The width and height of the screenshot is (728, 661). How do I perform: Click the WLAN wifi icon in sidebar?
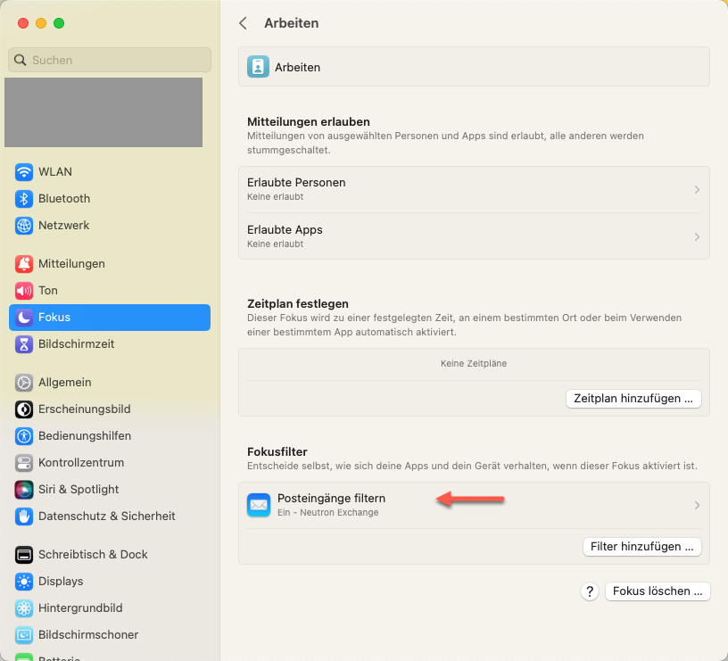(24, 172)
